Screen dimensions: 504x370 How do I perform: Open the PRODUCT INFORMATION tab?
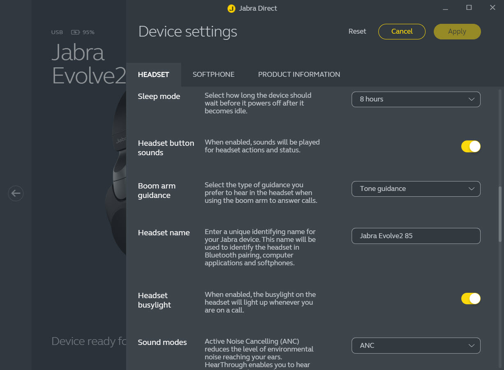click(x=299, y=75)
